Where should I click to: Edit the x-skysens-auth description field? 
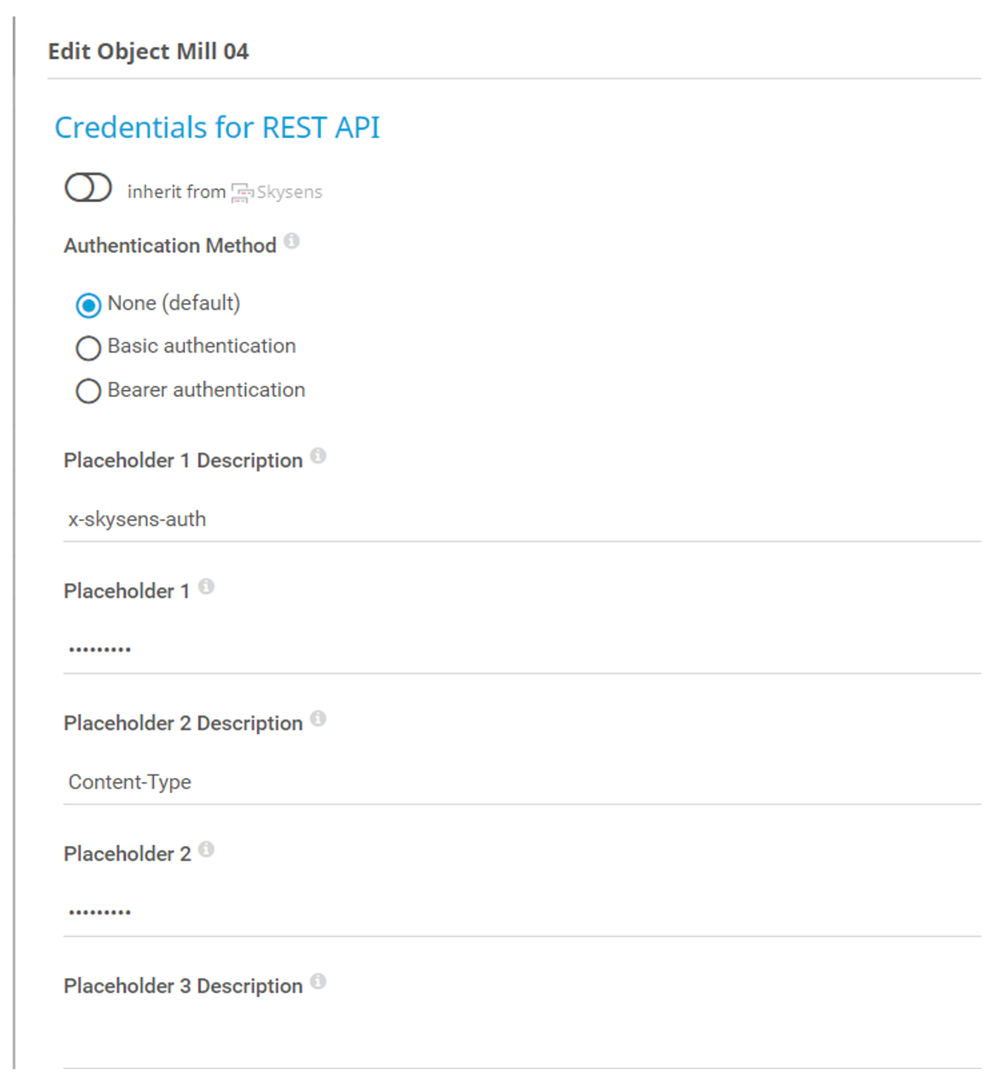tap(520, 519)
